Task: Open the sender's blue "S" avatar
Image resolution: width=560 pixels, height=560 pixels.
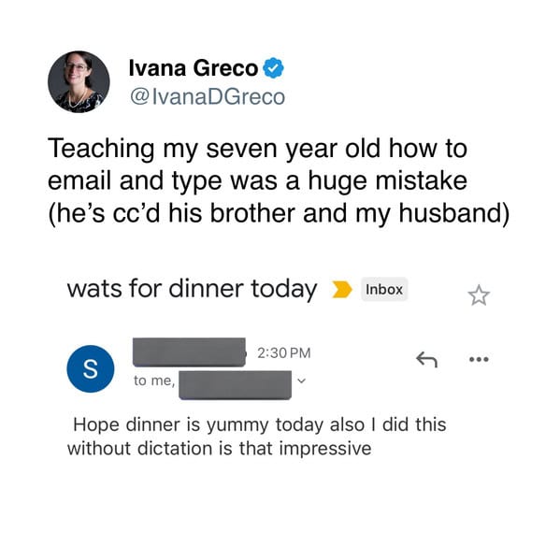Action: coord(91,368)
